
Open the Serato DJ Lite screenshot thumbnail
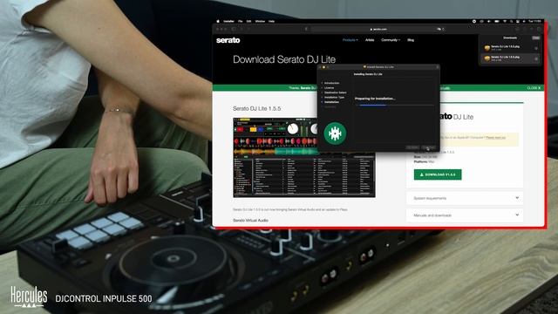(x=304, y=158)
